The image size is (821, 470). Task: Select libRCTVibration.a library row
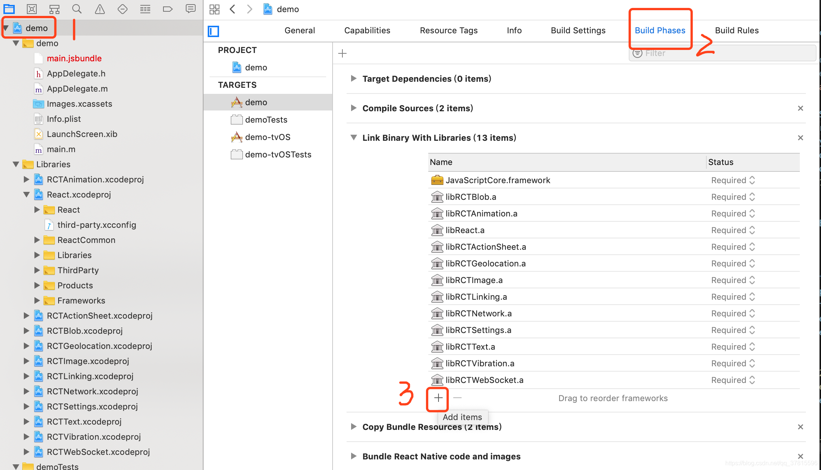(x=614, y=363)
